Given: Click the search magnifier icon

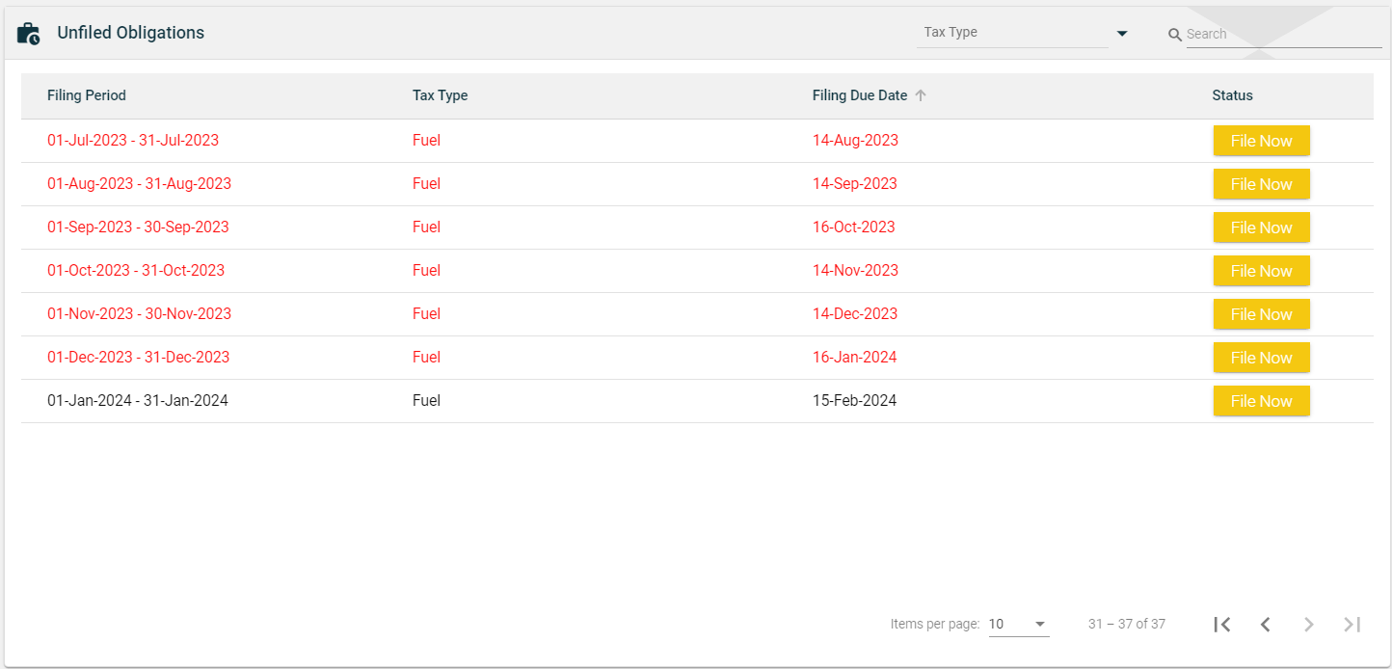Looking at the screenshot, I should click(x=1174, y=35).
